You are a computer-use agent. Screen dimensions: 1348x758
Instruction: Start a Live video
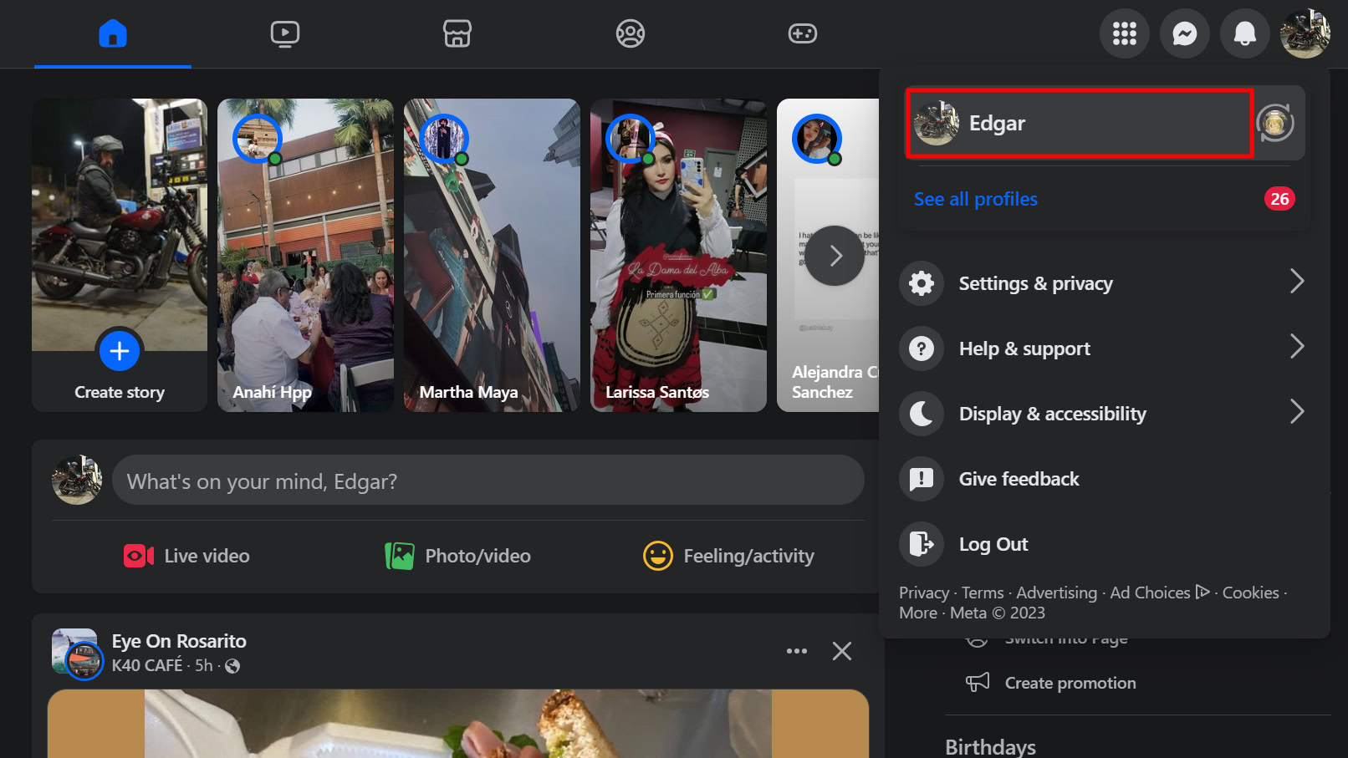pos(186,556)
